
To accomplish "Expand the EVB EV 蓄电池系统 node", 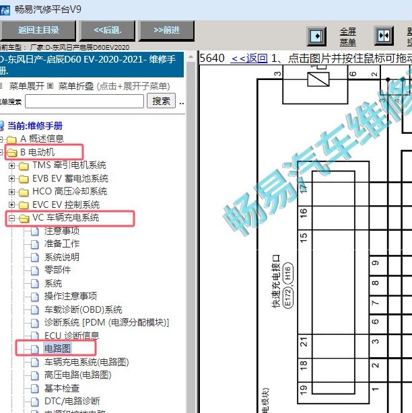I will 11,178.
